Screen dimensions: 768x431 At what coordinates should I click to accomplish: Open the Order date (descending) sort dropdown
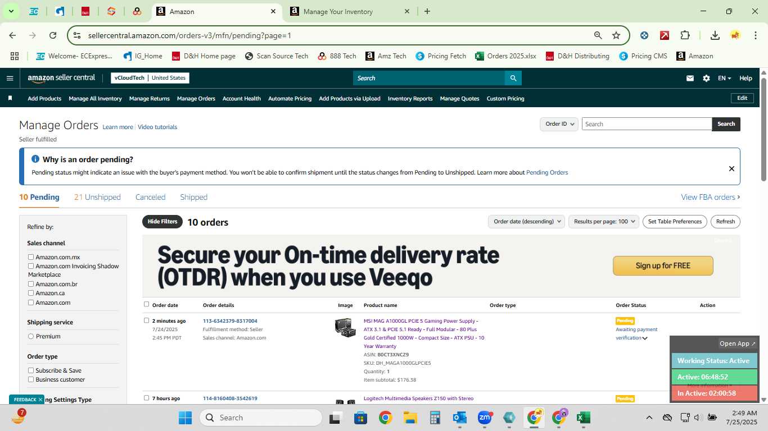tap(526, 222)
